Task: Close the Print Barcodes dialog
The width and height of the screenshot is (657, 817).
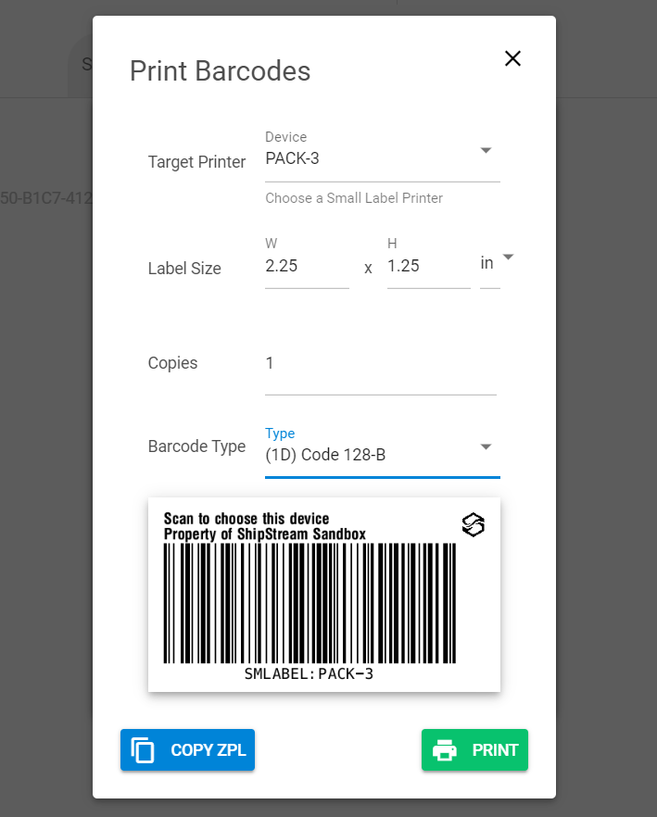Action: coord(512,58)
